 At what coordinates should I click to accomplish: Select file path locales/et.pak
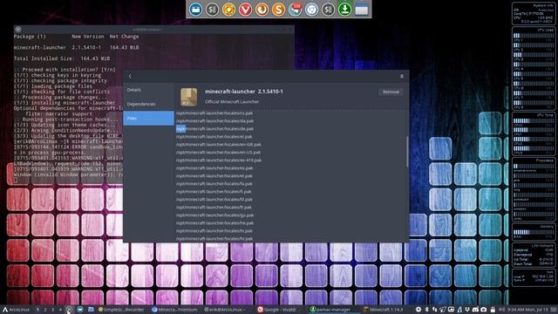214,176
